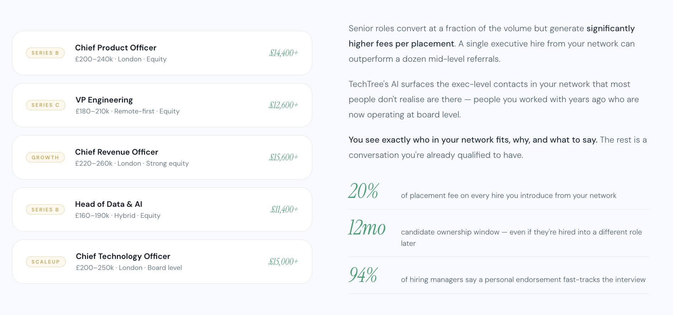
Task: Click the £12,600+ fee amount
Action: click(284, 105)
